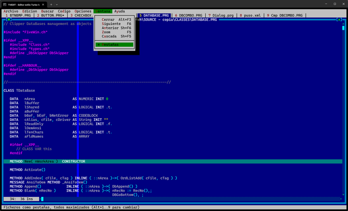Click the DATA aFldNames line
Image resolution: width=348 pixels, height=211 pixels.
coord(49,136)
